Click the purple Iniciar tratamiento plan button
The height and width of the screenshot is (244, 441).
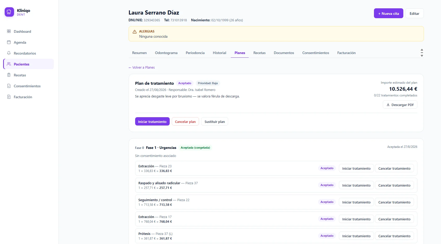152,122
